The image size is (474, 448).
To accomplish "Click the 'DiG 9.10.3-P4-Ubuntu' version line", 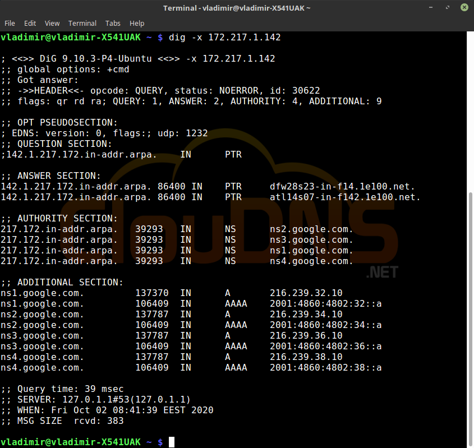I will pyautogui.click(x=138, y=58).
